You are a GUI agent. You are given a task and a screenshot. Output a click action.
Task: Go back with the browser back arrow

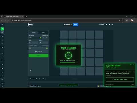(2, 20)
